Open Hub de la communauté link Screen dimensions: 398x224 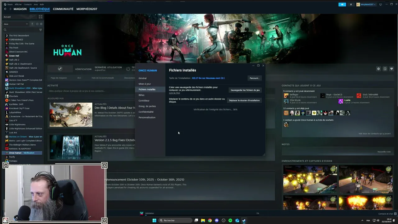coord(103,78)
